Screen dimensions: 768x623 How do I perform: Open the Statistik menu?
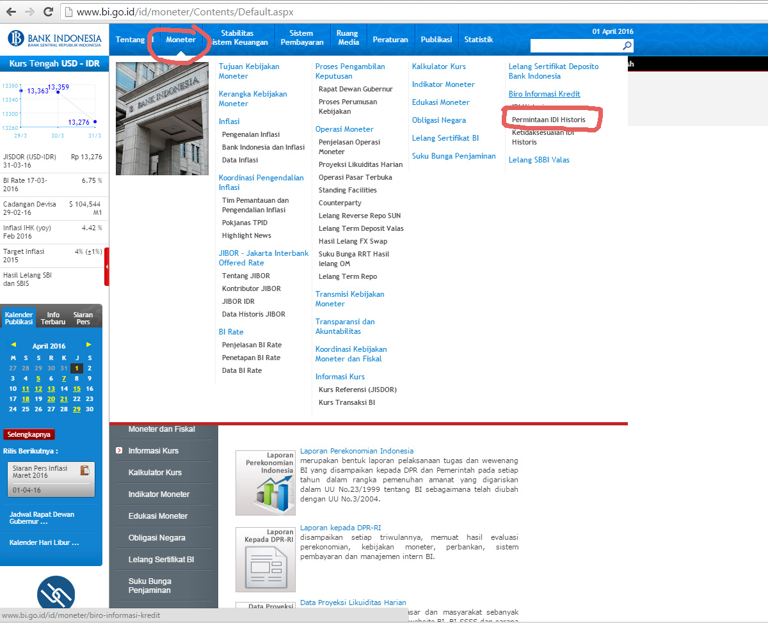(478, 40)
